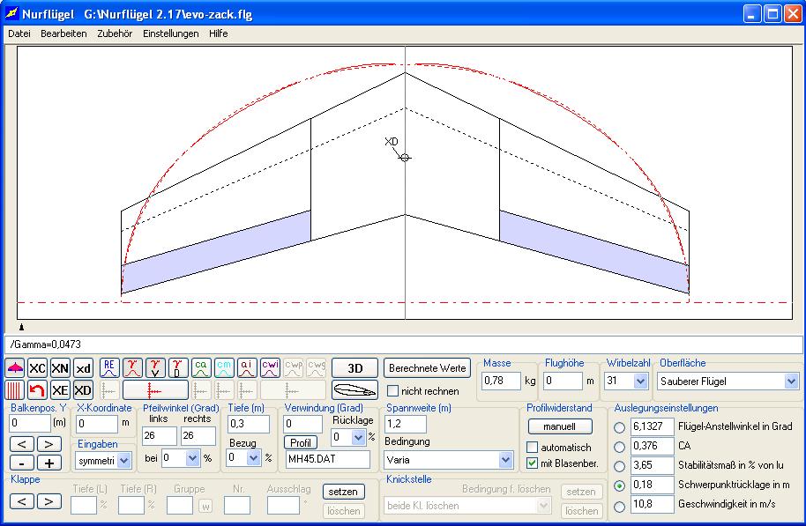Viewport: 806px width, 526px height.
Task: Toggle the ca distribution curve icon
Action: pyautogui.click(x=201, y=368)
